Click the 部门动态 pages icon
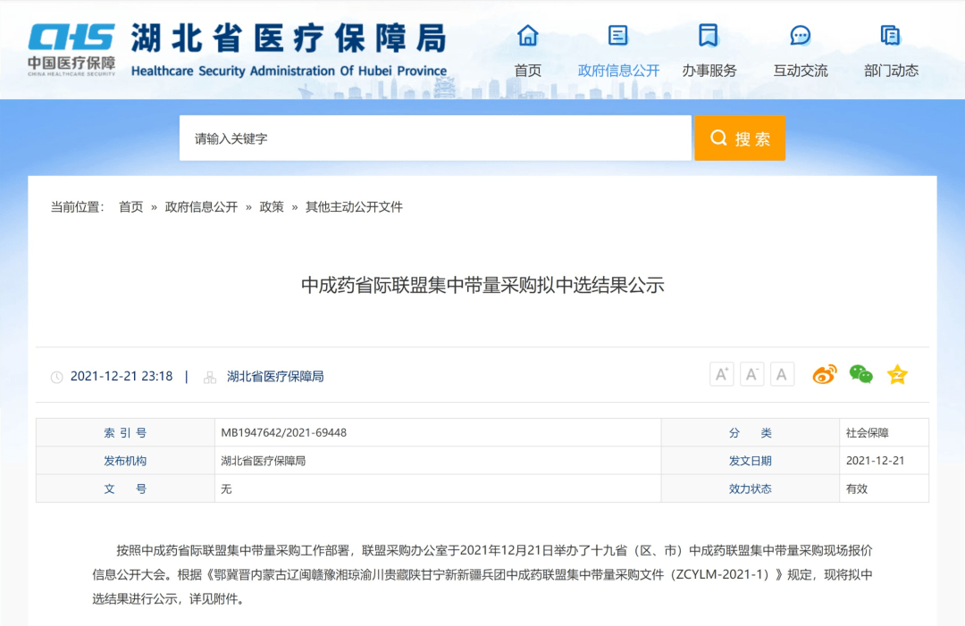Image resolution: width=965 pixels, height=626 pixels. [891, 35]
